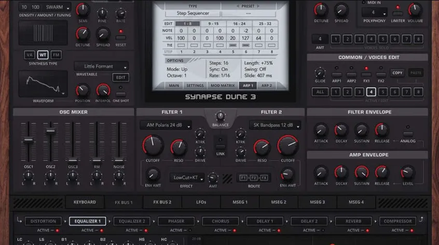The image size is (439, 245).
Task: Select the ALL voices edit button
Action: pos(320,92)
